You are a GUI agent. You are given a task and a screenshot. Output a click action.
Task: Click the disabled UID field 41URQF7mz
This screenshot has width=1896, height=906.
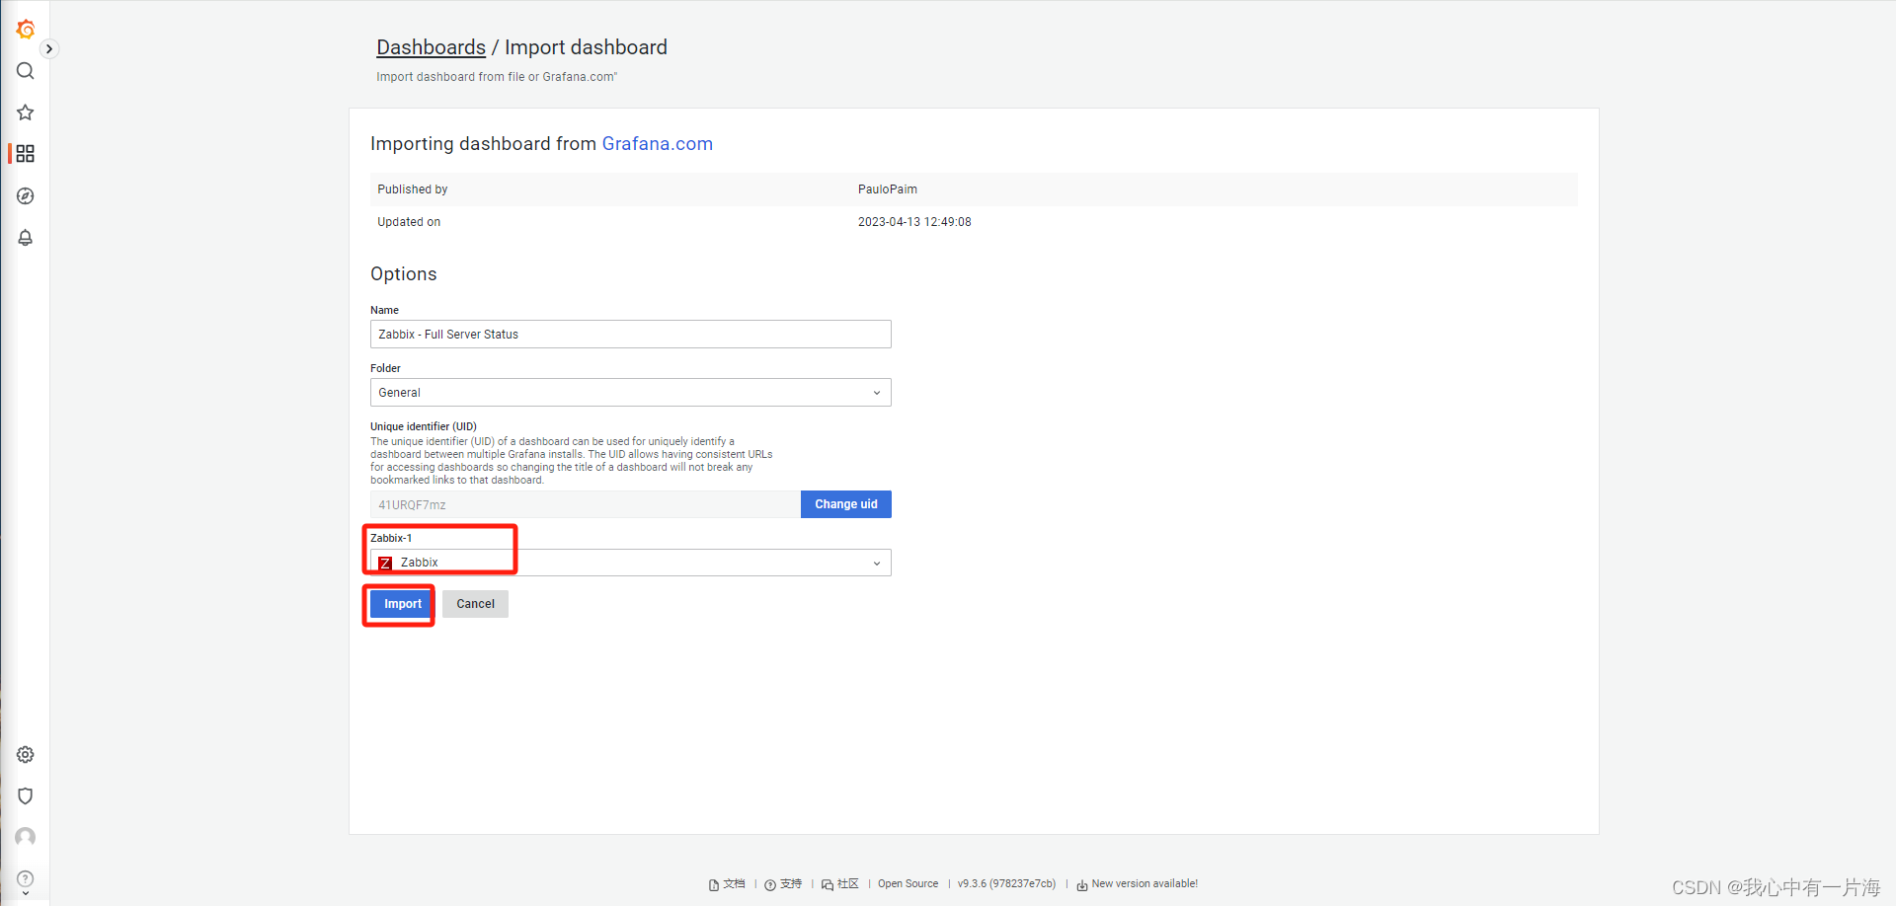coord(585,504)
